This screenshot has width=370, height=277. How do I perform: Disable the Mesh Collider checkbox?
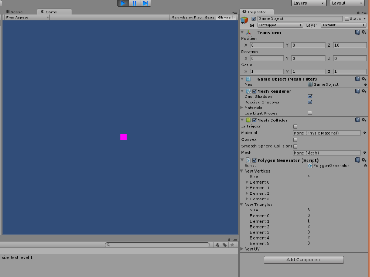click(x=254, y=120)
